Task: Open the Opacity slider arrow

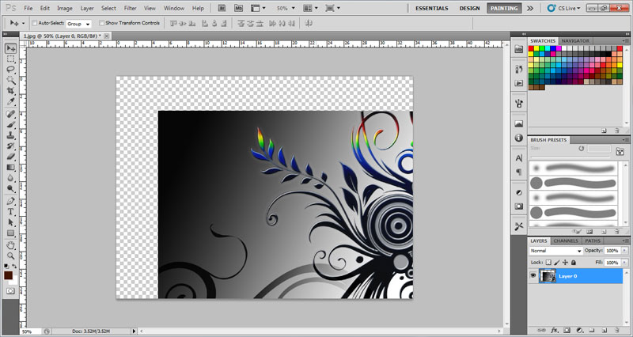Action: [x=624, y=251]
